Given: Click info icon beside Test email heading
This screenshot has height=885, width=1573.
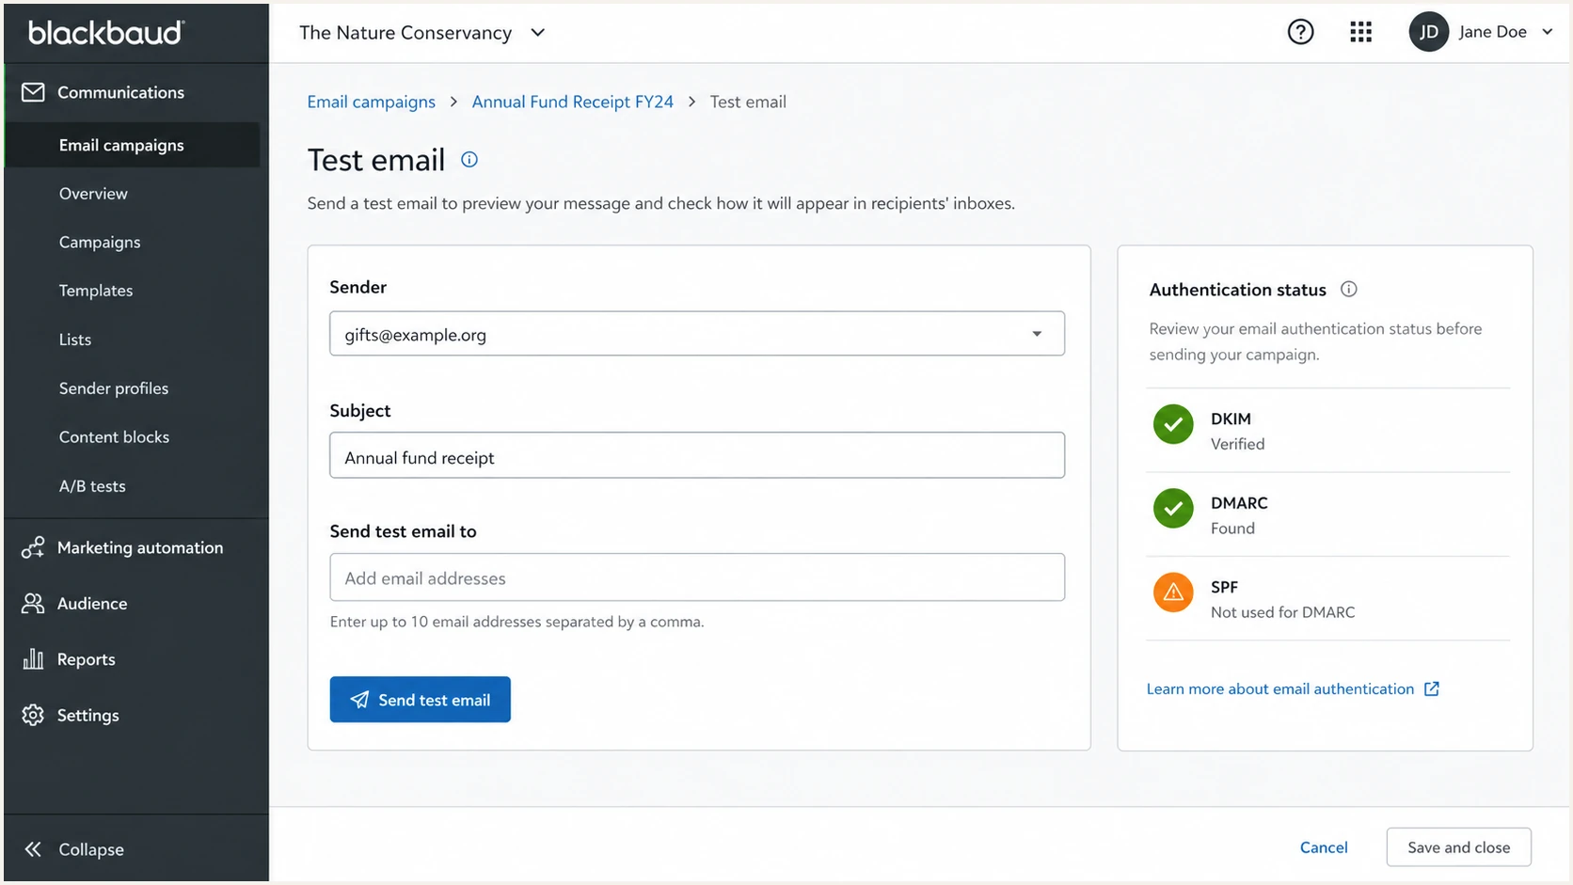Looking at the screenshot, I should [469, 160].
